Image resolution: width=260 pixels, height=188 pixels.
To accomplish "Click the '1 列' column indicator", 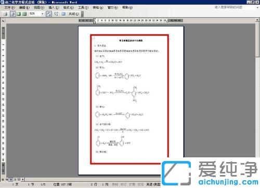I will click(x=105, y=184).
